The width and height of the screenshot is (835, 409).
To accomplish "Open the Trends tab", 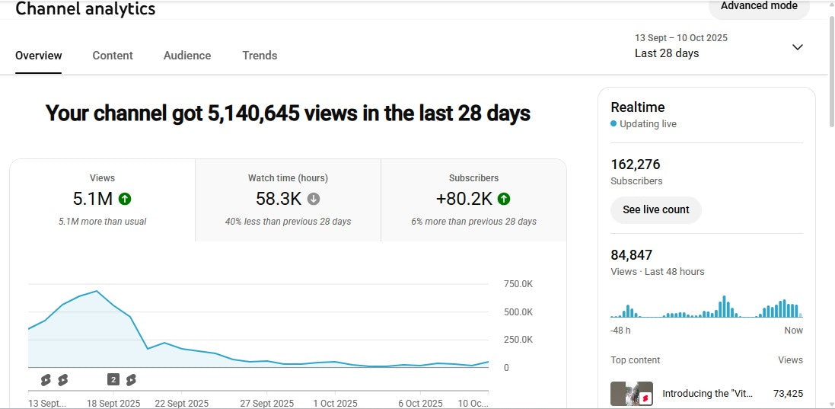I will [x=260, y=56].
